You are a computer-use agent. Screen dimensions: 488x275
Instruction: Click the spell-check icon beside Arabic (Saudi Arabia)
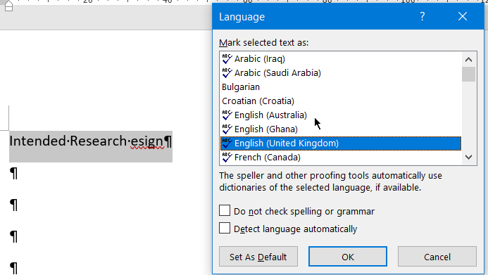pyautogui.click(x=227, y=72)
